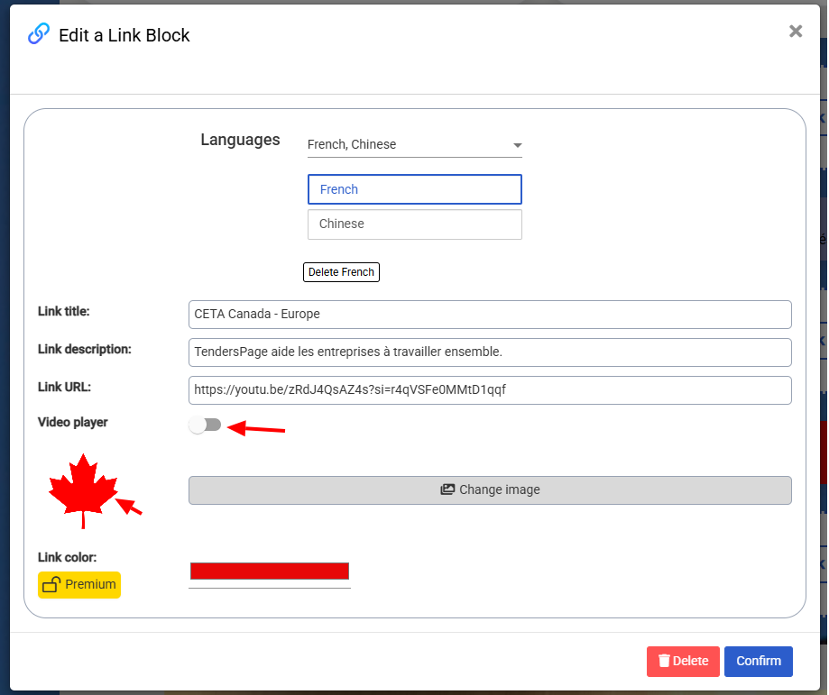Click the red maple leaf image
This screenshot has width=829, height=695.
(x=83, y=489)
